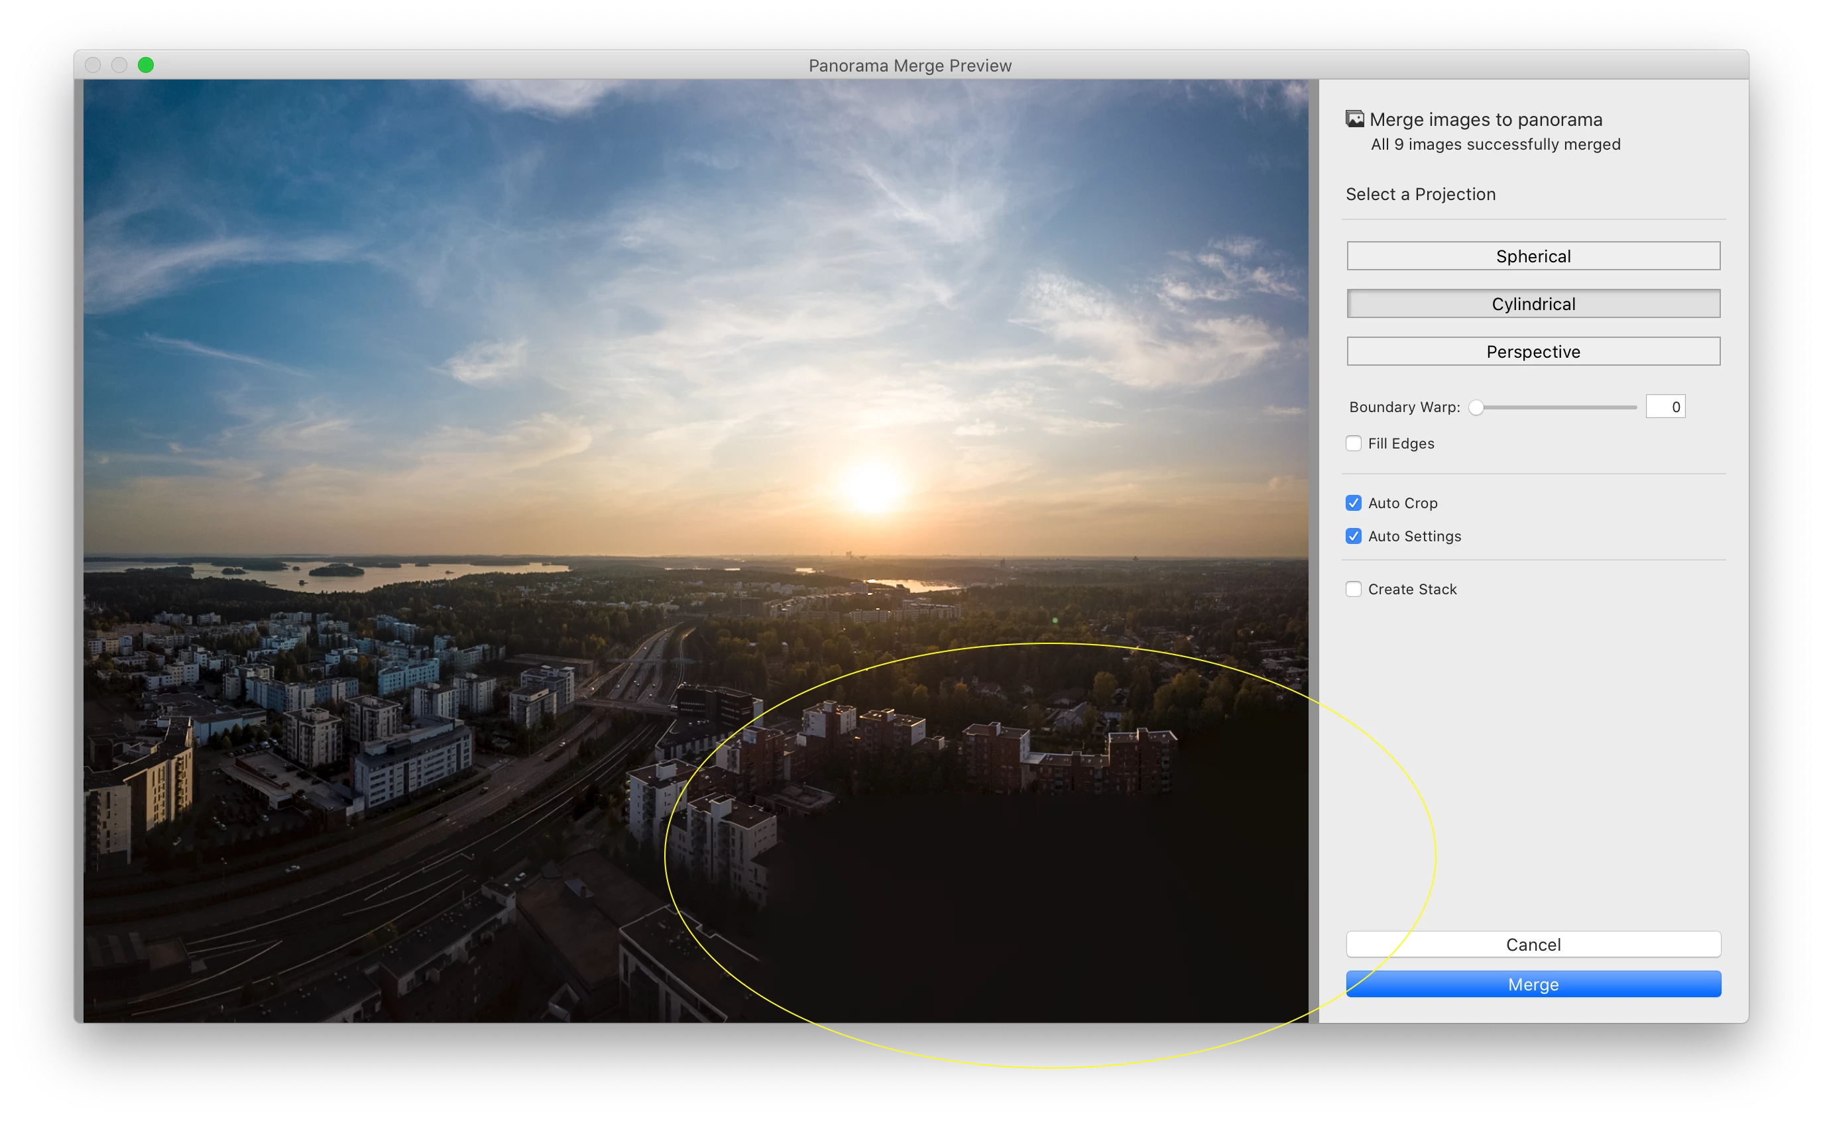
Task: Enable the Fill Edges checkbox
Action: (x=1354, y=443)
